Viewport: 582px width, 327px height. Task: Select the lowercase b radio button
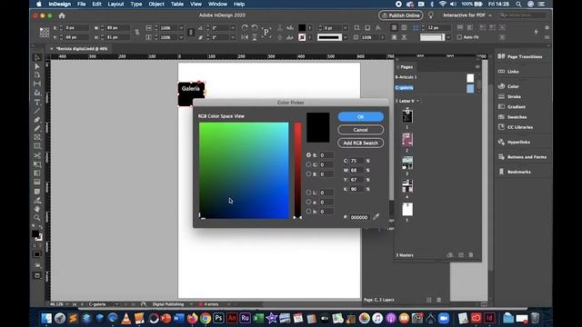pos(308,212)
